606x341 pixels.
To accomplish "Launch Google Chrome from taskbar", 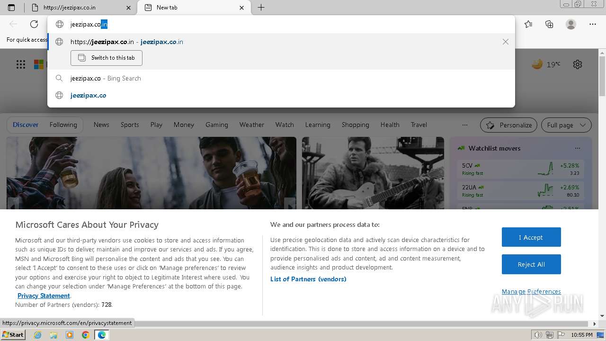I will (x=85, y=335).
